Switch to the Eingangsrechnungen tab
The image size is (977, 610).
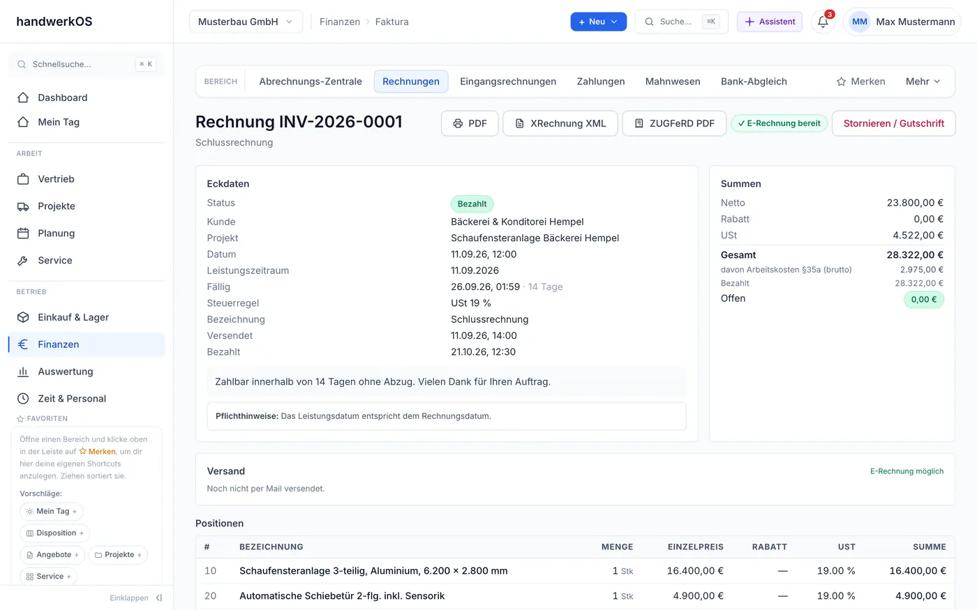click(x=508, y=82)
